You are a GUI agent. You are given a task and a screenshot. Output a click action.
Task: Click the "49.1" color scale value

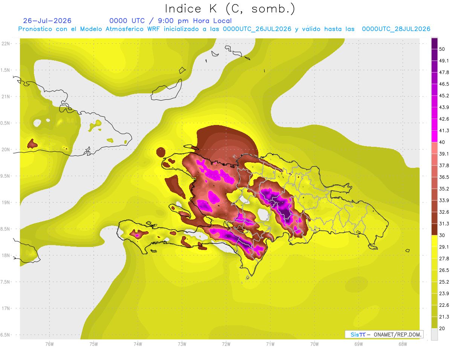pos(444,61)
